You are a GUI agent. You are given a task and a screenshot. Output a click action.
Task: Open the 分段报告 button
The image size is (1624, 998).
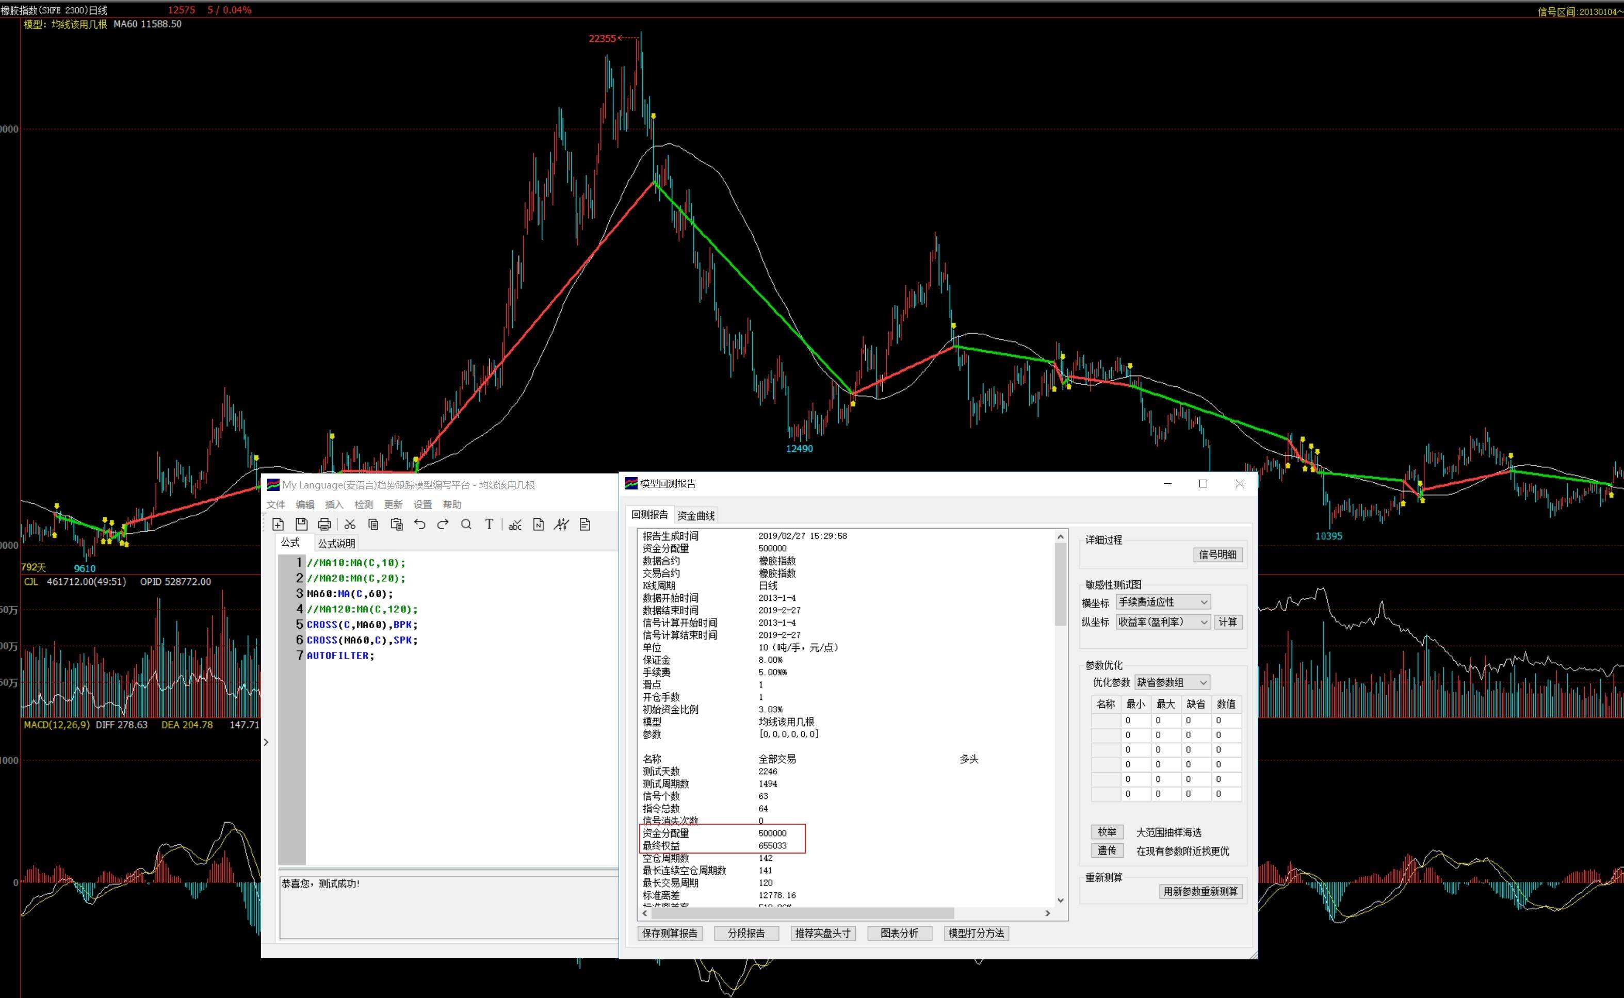(x=746, y=934)
